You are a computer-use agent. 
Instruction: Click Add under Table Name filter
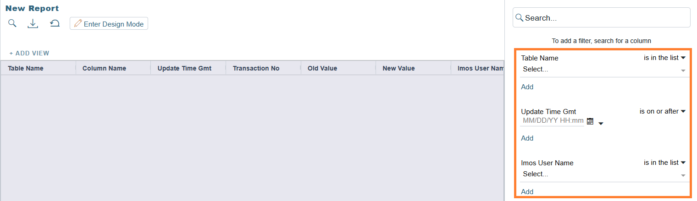[x=527, y=87]
